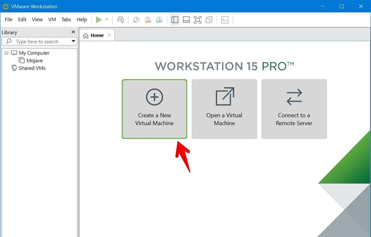371x237 pixels.
Task: Close the Library panel
Action: (x=74, y=32)
